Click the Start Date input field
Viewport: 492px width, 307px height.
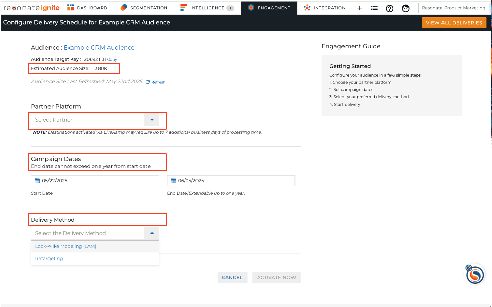[95, 181]
